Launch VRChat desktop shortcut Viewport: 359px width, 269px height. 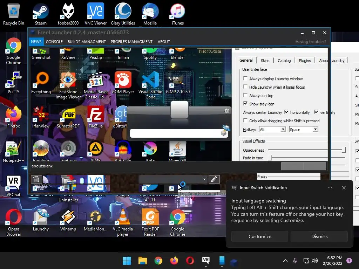(x=14, y=186)
